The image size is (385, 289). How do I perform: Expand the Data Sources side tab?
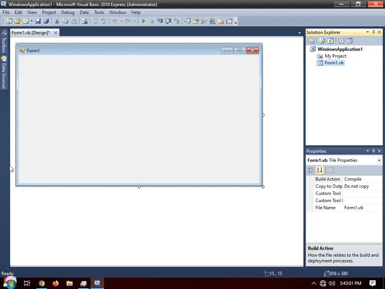coord(4,73)
